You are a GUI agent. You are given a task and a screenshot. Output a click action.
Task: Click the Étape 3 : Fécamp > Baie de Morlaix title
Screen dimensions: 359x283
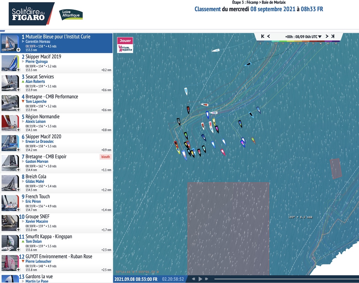[259, 2]
